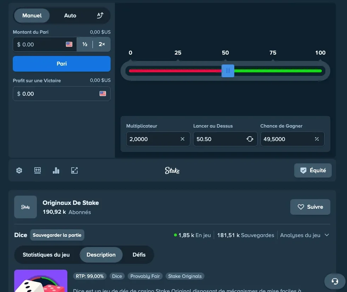Image resolution: width=347 pixels, height=292 pixels.
Task: Click Sauvegarder la partie button
Action: [57, 235]
